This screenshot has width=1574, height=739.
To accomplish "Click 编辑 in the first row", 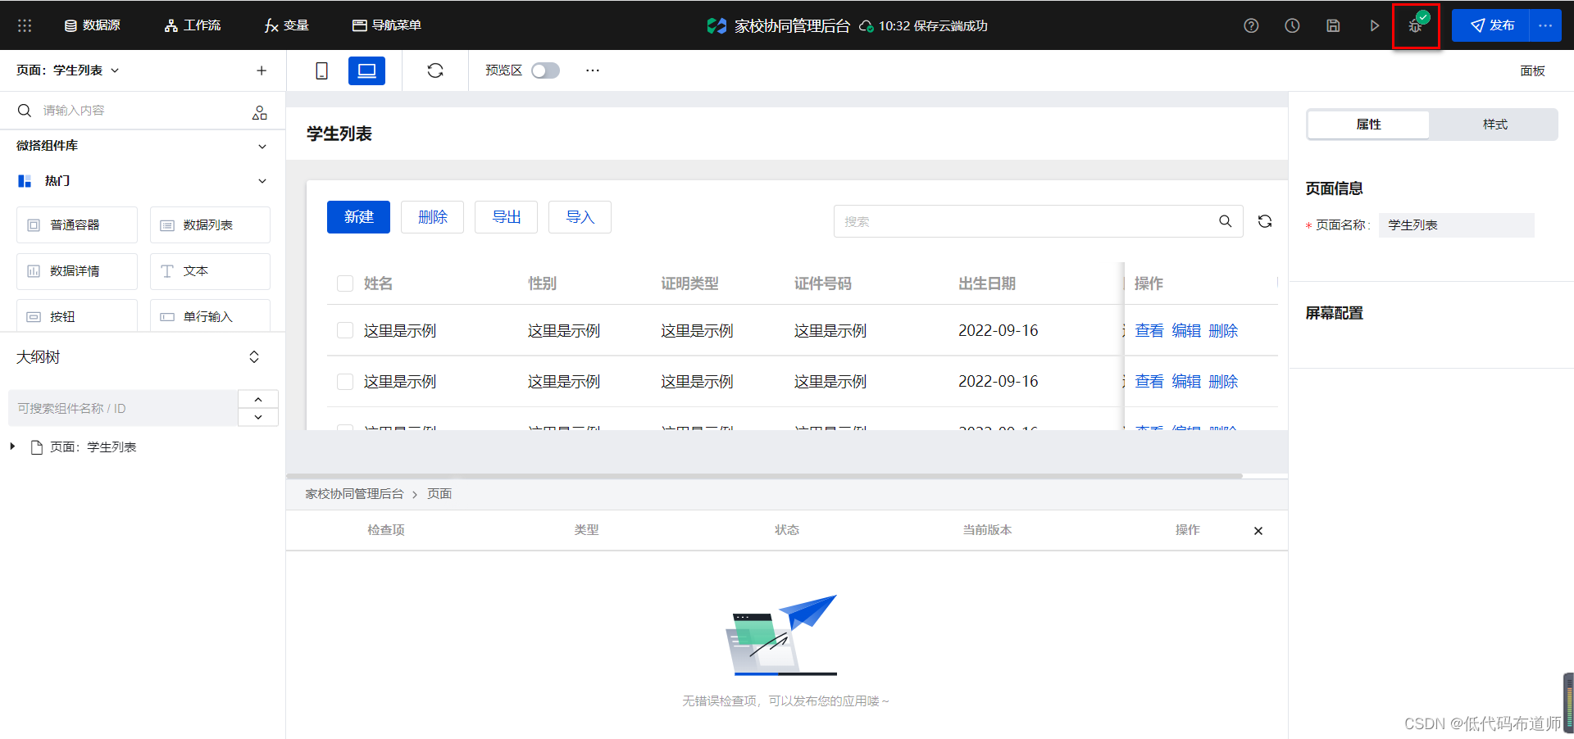I will tap(1186, 331).
